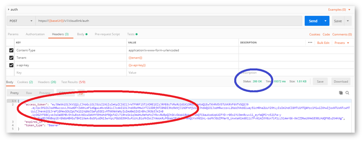Open the Comments (0) link

pos(342,35)
